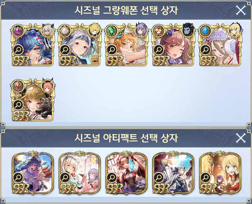The width and height of the screenshot is (252, 204).
Task: Click magnifier on green wind element card
Action: [x=112, y=50]
